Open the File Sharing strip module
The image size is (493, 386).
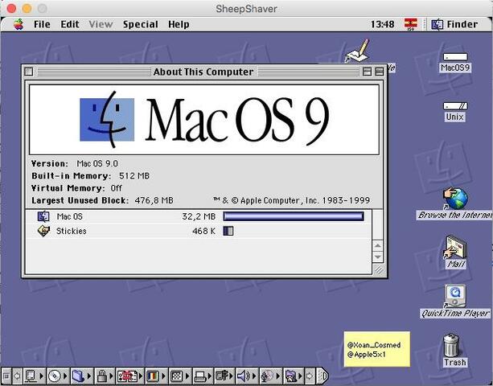tap(81, 376)
